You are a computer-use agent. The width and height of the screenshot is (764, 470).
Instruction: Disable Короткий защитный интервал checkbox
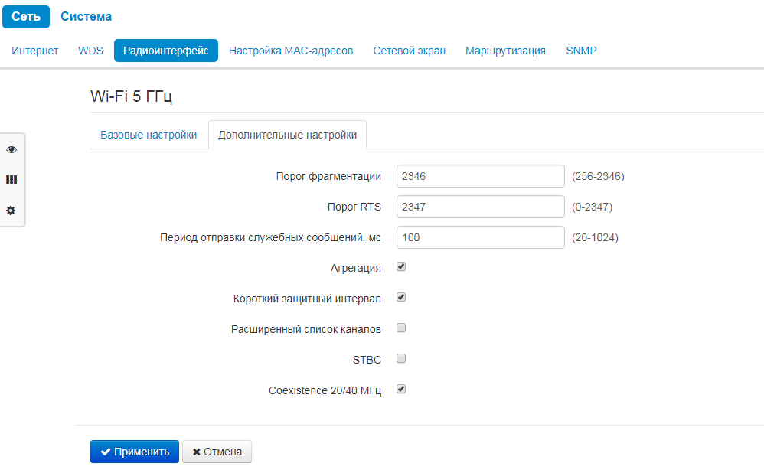pos(401,298)
